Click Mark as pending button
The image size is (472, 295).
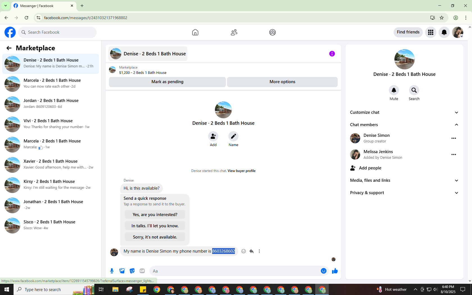click(x=167, y=82)
